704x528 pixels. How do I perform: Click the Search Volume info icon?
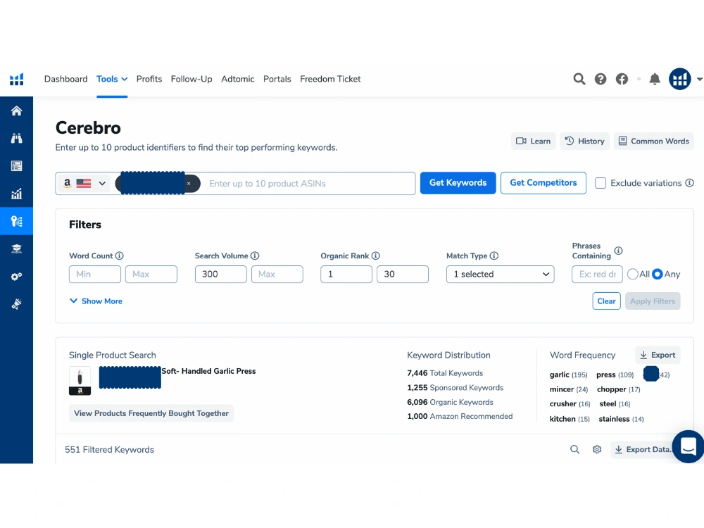tap(255, 256)
